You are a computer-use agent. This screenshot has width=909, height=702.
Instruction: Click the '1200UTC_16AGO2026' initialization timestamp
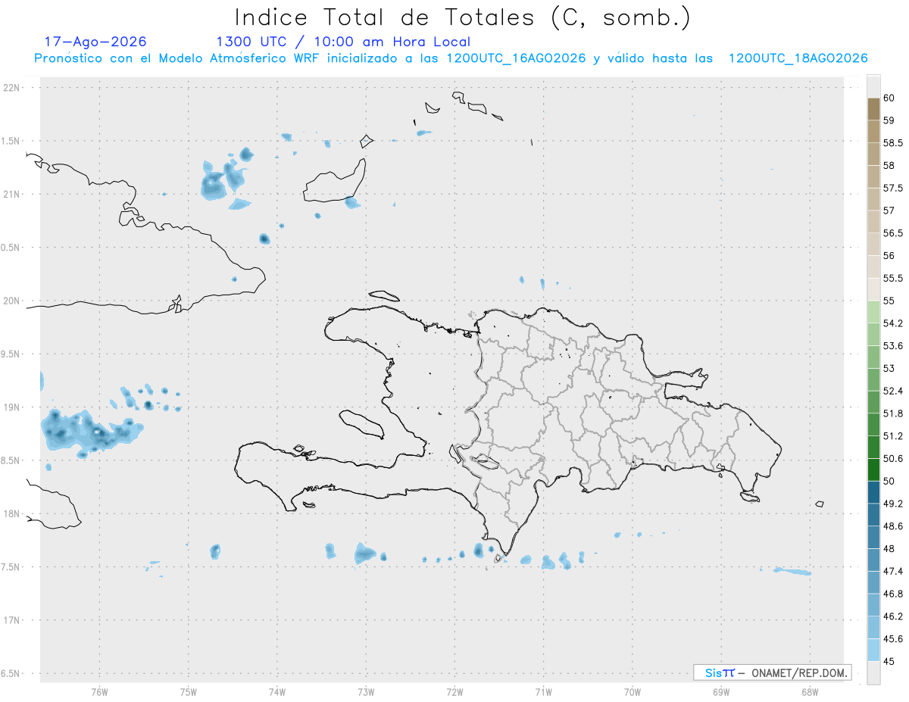click(x=516, y=58)
